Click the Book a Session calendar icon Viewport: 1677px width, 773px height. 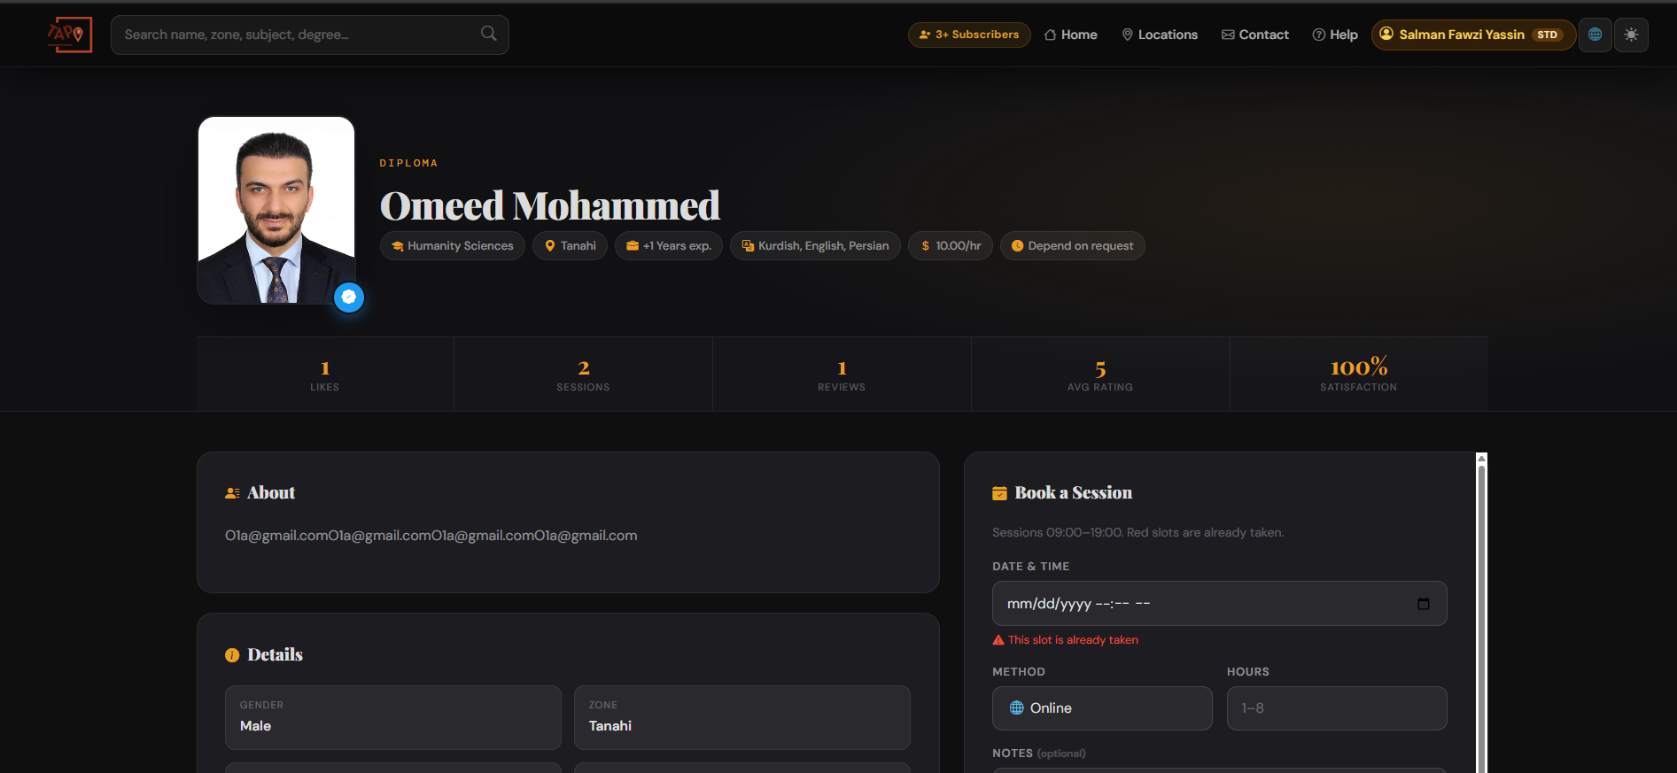[999, 493]
